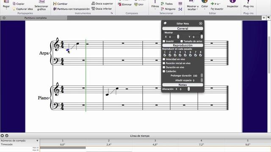Image resolution: width=271 pixels, height=152 pixels.
Task: Click the Pegar paste icon
Action: pos(6,2)
